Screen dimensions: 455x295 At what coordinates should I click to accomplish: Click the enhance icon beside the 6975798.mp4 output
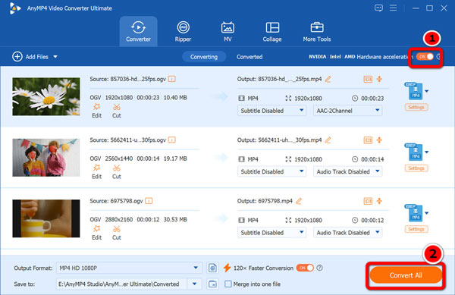point(379,201)
